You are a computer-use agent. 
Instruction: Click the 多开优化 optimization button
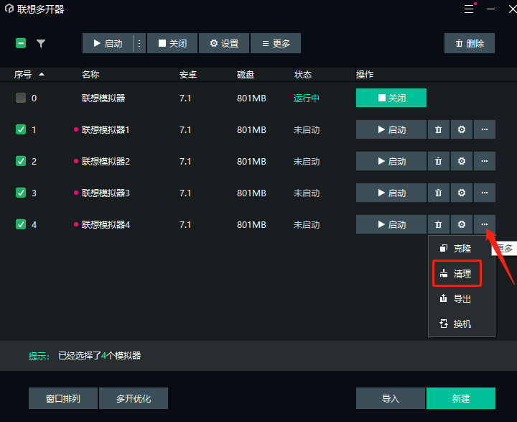134,398
